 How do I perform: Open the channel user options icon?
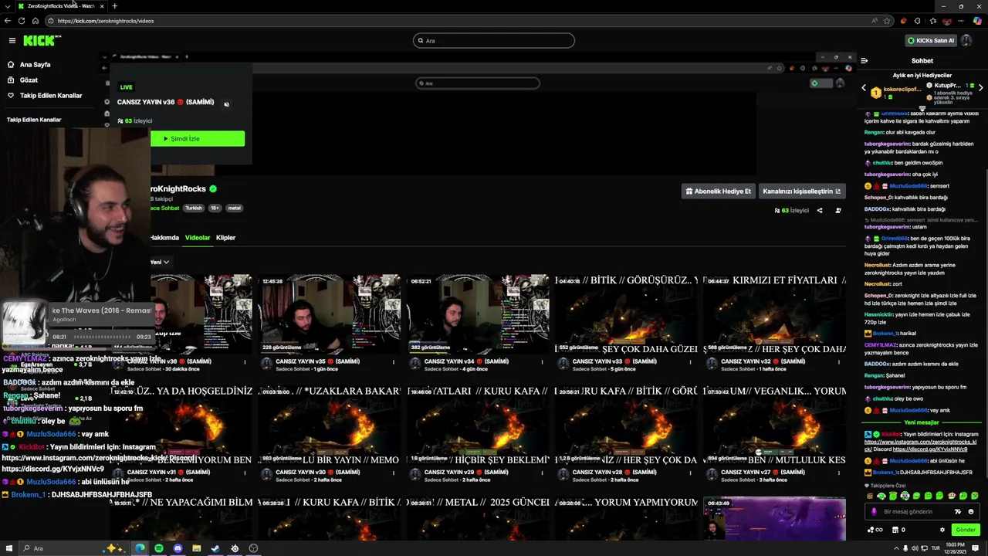pyautogui.click(x=838, y=210)
